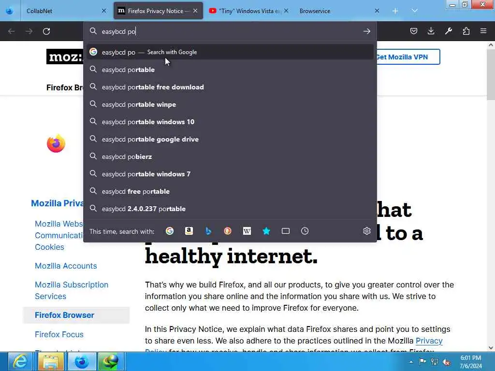Image resolution: width=495 pixels, height=371 pixels.
Task: Click the go arrow in the address bar
Action: point(366,31)
